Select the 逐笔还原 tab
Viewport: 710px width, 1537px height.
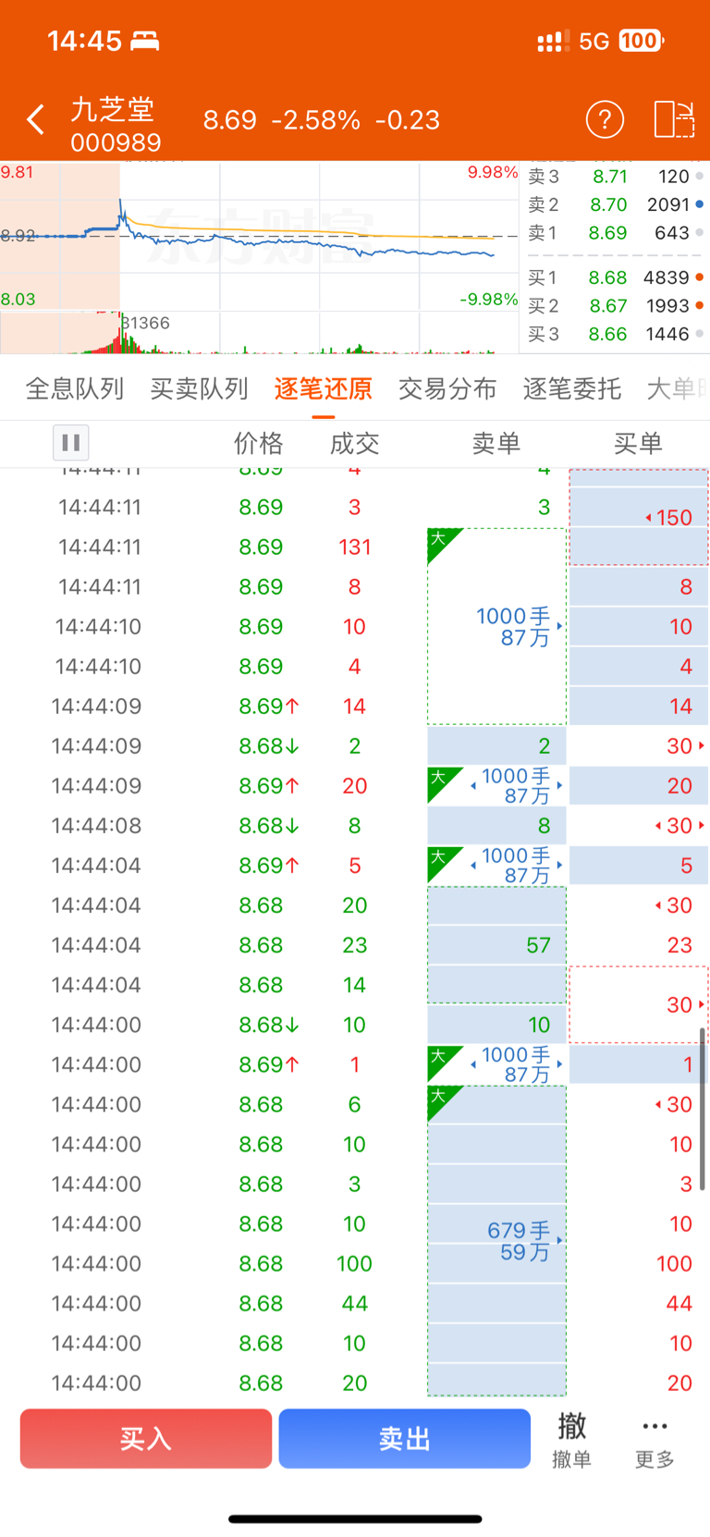[x=324, y=388]
